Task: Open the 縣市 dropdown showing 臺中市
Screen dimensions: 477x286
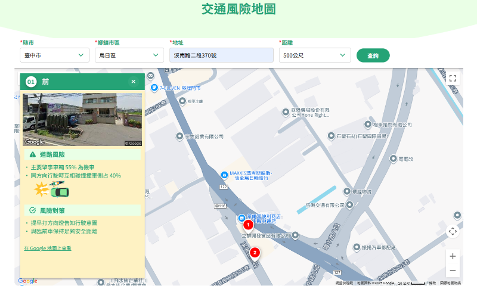Action: point(54,55)
